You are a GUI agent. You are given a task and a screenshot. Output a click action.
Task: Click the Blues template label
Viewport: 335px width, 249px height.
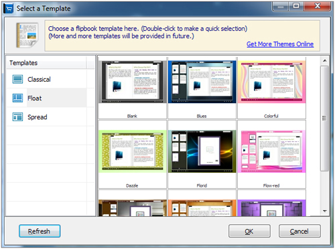pos(202,116)
